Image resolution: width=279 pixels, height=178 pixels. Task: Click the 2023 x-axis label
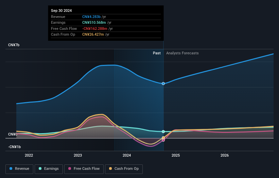[78, 156]
